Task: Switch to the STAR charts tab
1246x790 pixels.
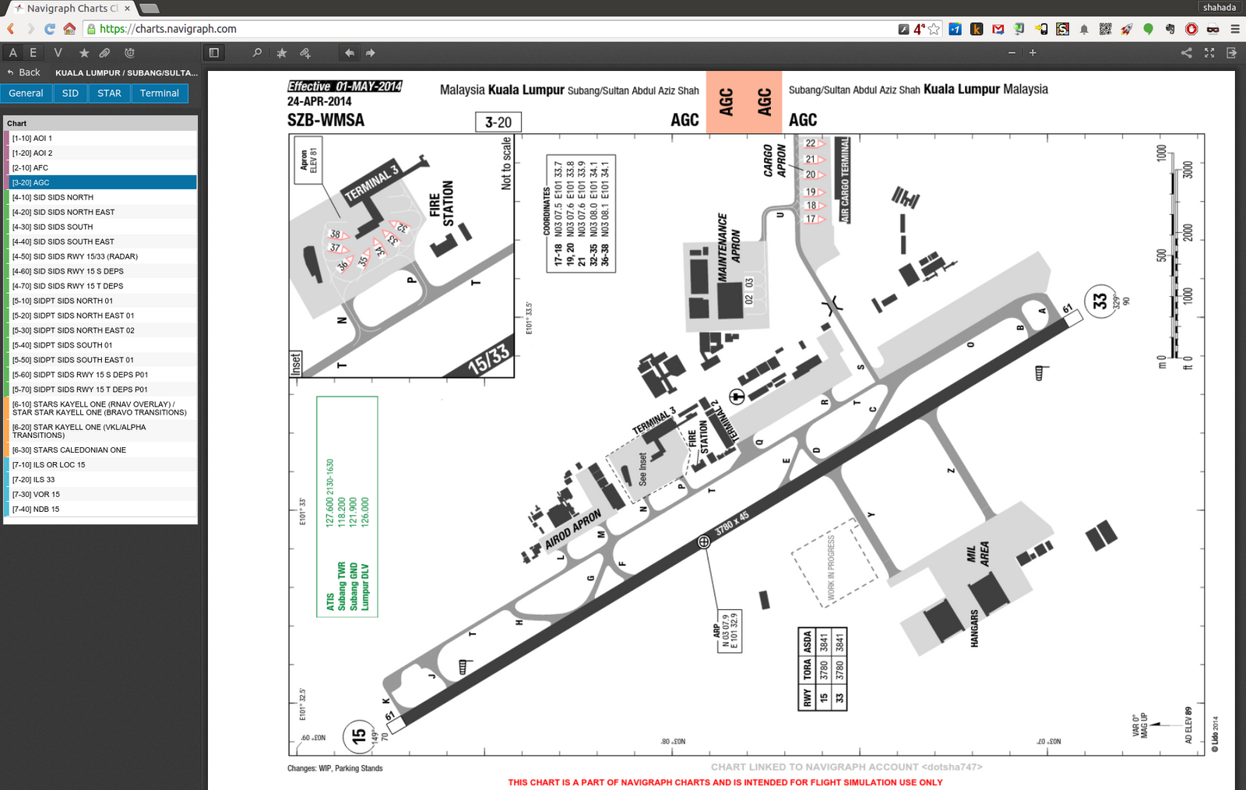Action: (x=109, y=93)
